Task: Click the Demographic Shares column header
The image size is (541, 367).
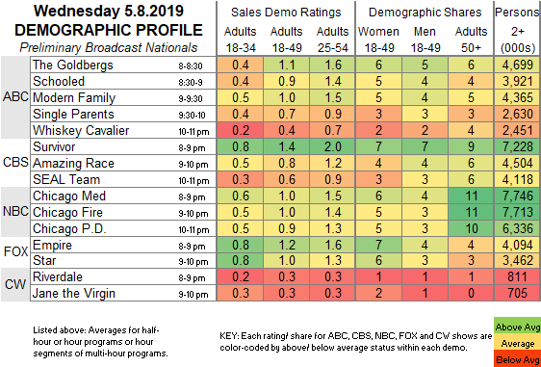Action: click(x=425, y=13)
